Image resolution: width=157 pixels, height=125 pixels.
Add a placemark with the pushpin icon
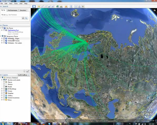click(x=39, y=7)
